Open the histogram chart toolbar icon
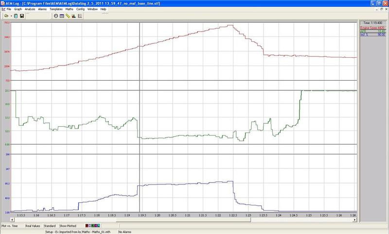 point(74,16)
